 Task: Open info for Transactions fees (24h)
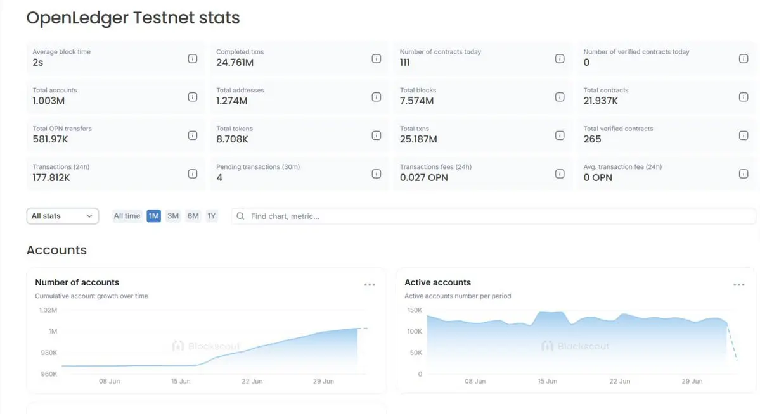click(x=560, y=173)
